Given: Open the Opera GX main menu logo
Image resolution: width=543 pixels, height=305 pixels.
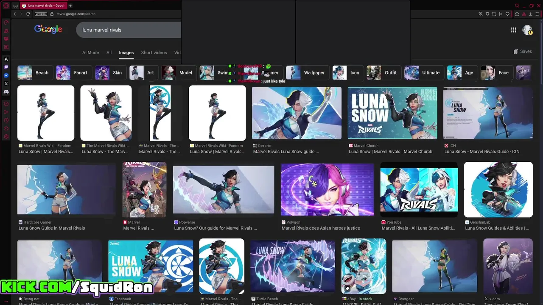Looking at the screenshot, I should click(6, 6).
